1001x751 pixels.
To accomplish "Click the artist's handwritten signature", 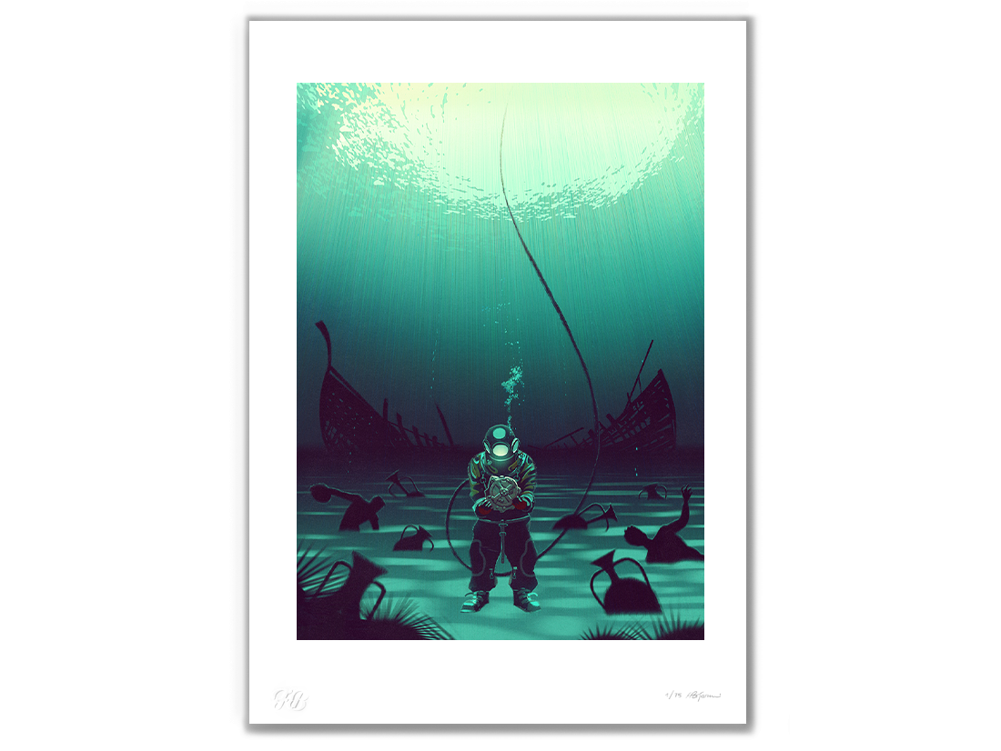I will point(703,696).
